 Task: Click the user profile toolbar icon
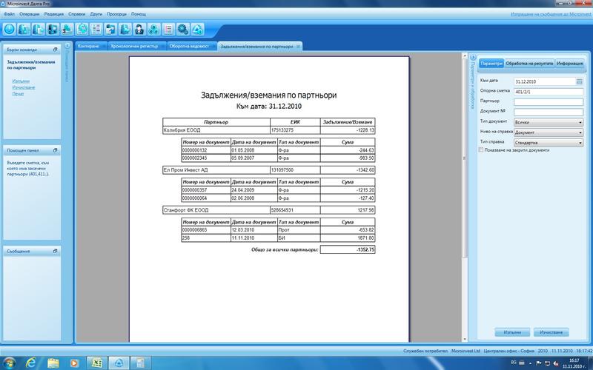click(x=139, y=30)
